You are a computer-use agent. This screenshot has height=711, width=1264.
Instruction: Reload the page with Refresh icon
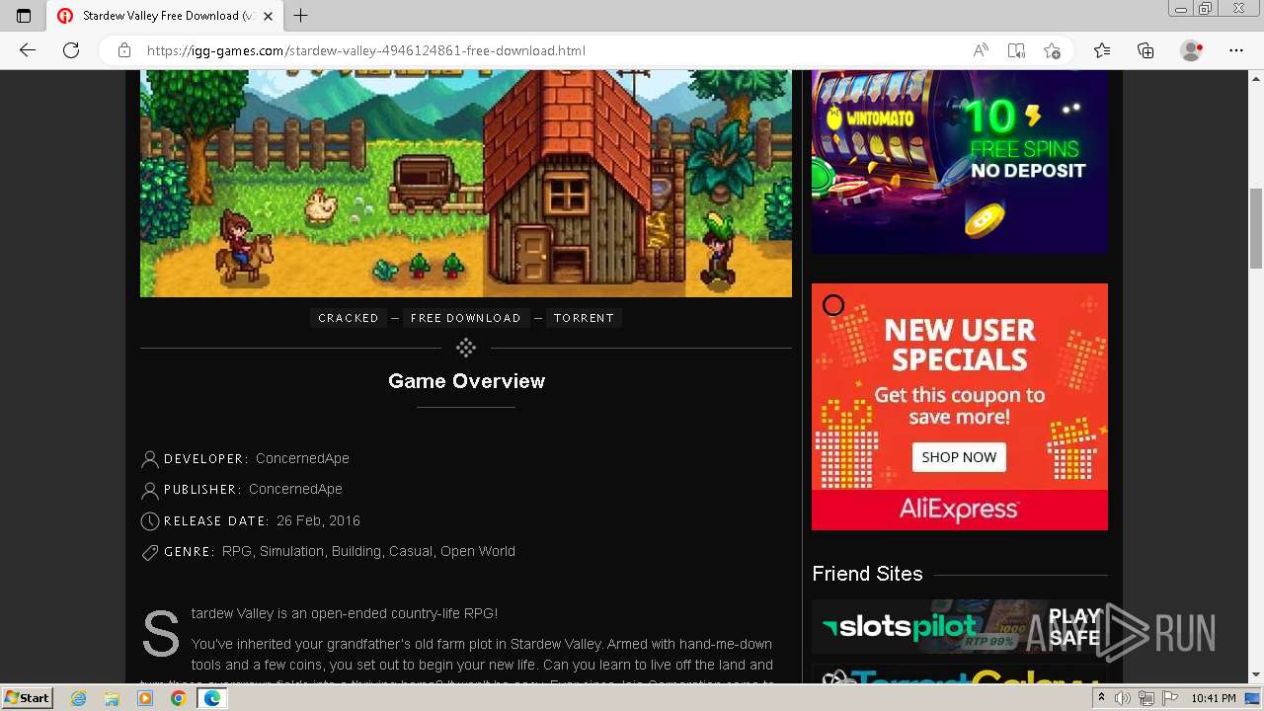coord(71,50)
